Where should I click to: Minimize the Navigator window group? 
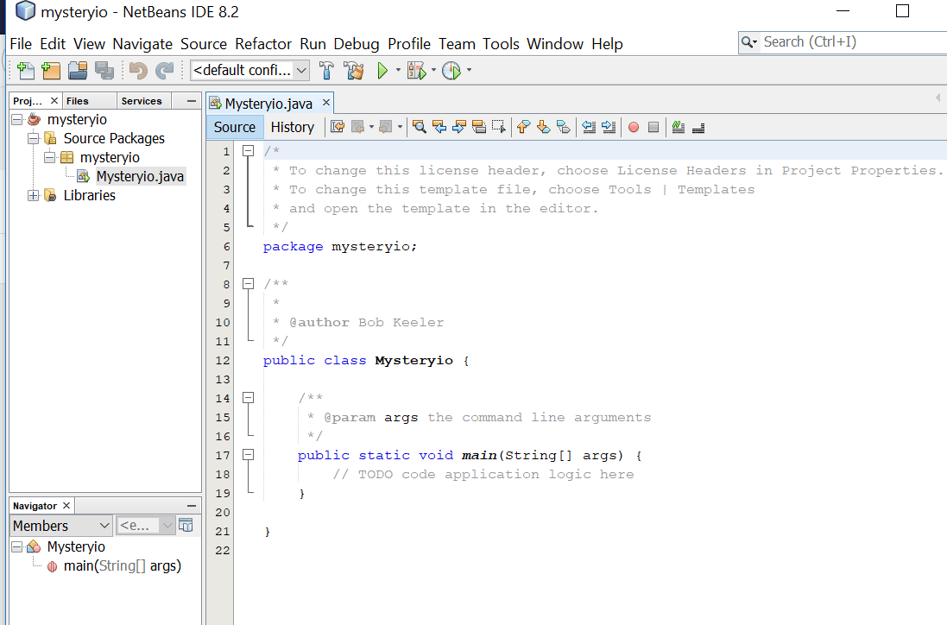(x=192, y=505)
